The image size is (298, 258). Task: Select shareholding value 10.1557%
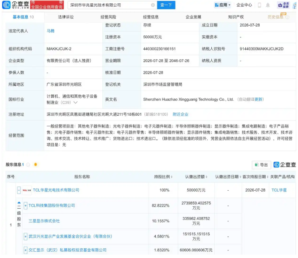click(160, 221)
